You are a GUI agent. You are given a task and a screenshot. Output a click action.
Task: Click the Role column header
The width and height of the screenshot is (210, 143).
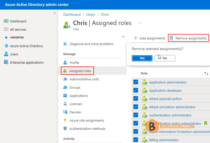click(144, 73)
